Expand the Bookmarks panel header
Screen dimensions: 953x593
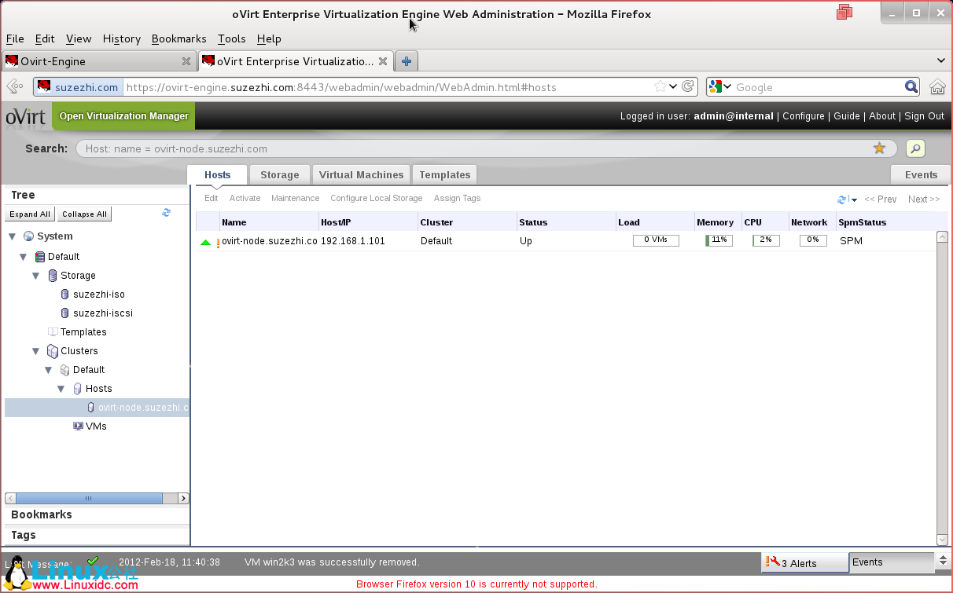click(x=95, y=514)
